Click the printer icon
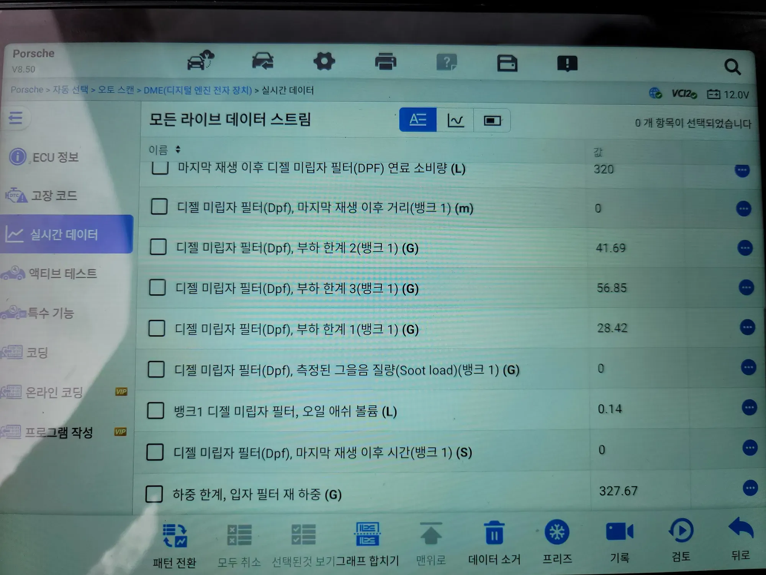The image size is (766, 575). pos(385,62)
